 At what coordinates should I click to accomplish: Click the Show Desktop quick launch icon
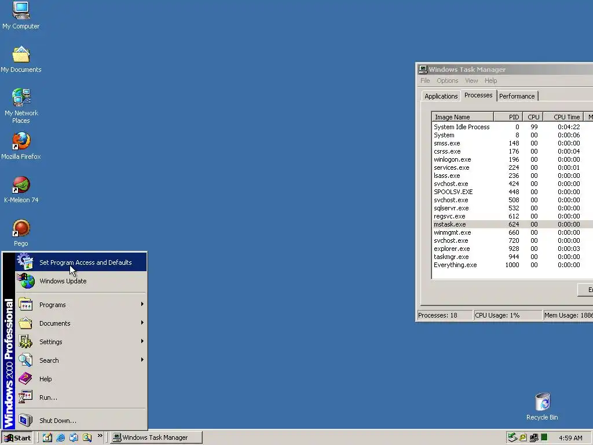click(47, 437)
